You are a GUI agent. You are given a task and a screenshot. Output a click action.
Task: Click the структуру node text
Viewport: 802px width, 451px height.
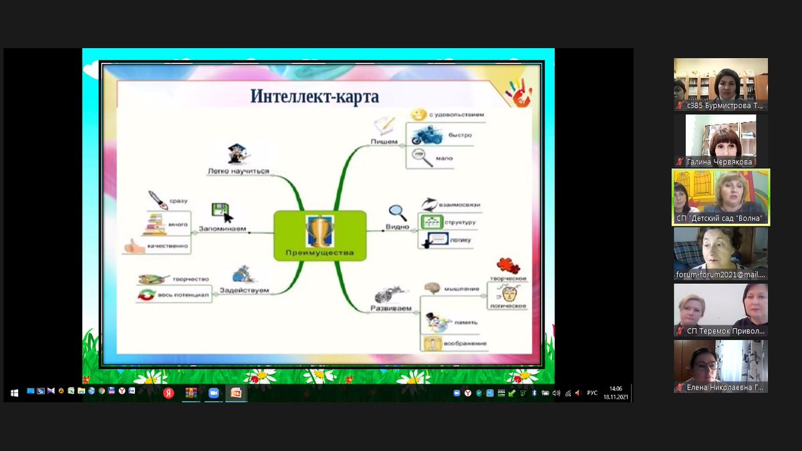coord(459,222)
